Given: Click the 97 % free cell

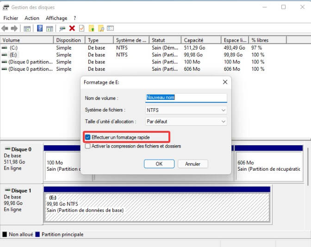Looking at the screenshot, I should (257, 48).
